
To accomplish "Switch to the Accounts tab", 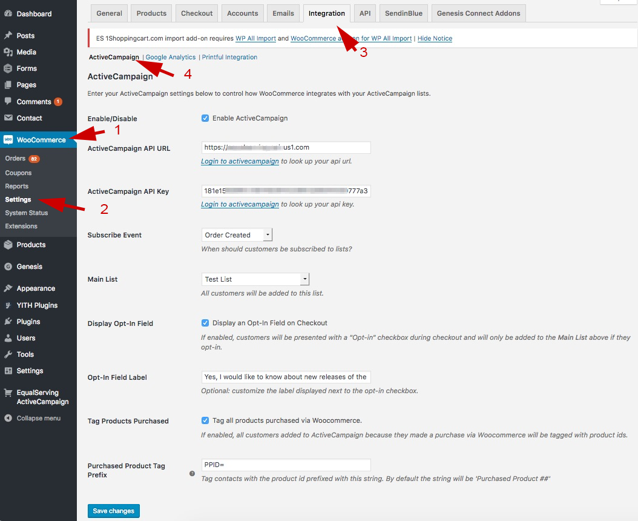I will click(243, 13).
